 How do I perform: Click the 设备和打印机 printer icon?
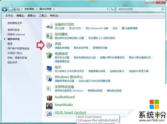[49, 26]
